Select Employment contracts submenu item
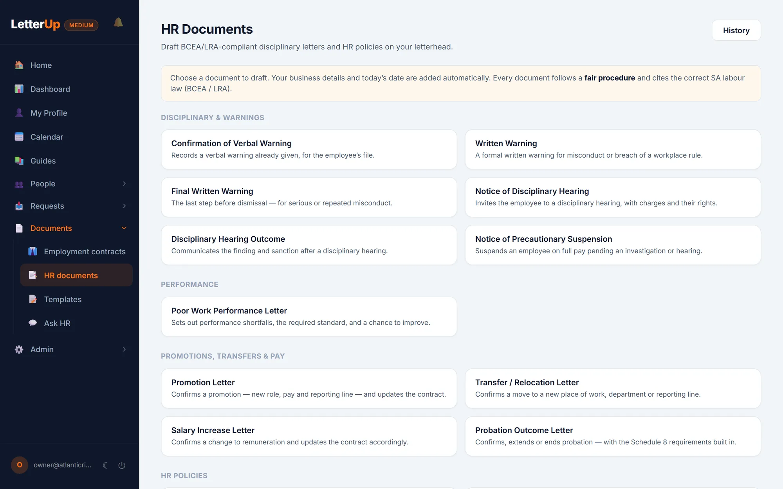Viewport: 783px width, 489px height. [x=76, y=252]
